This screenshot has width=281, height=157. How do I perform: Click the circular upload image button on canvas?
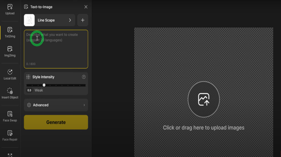[x=204, y=99]
